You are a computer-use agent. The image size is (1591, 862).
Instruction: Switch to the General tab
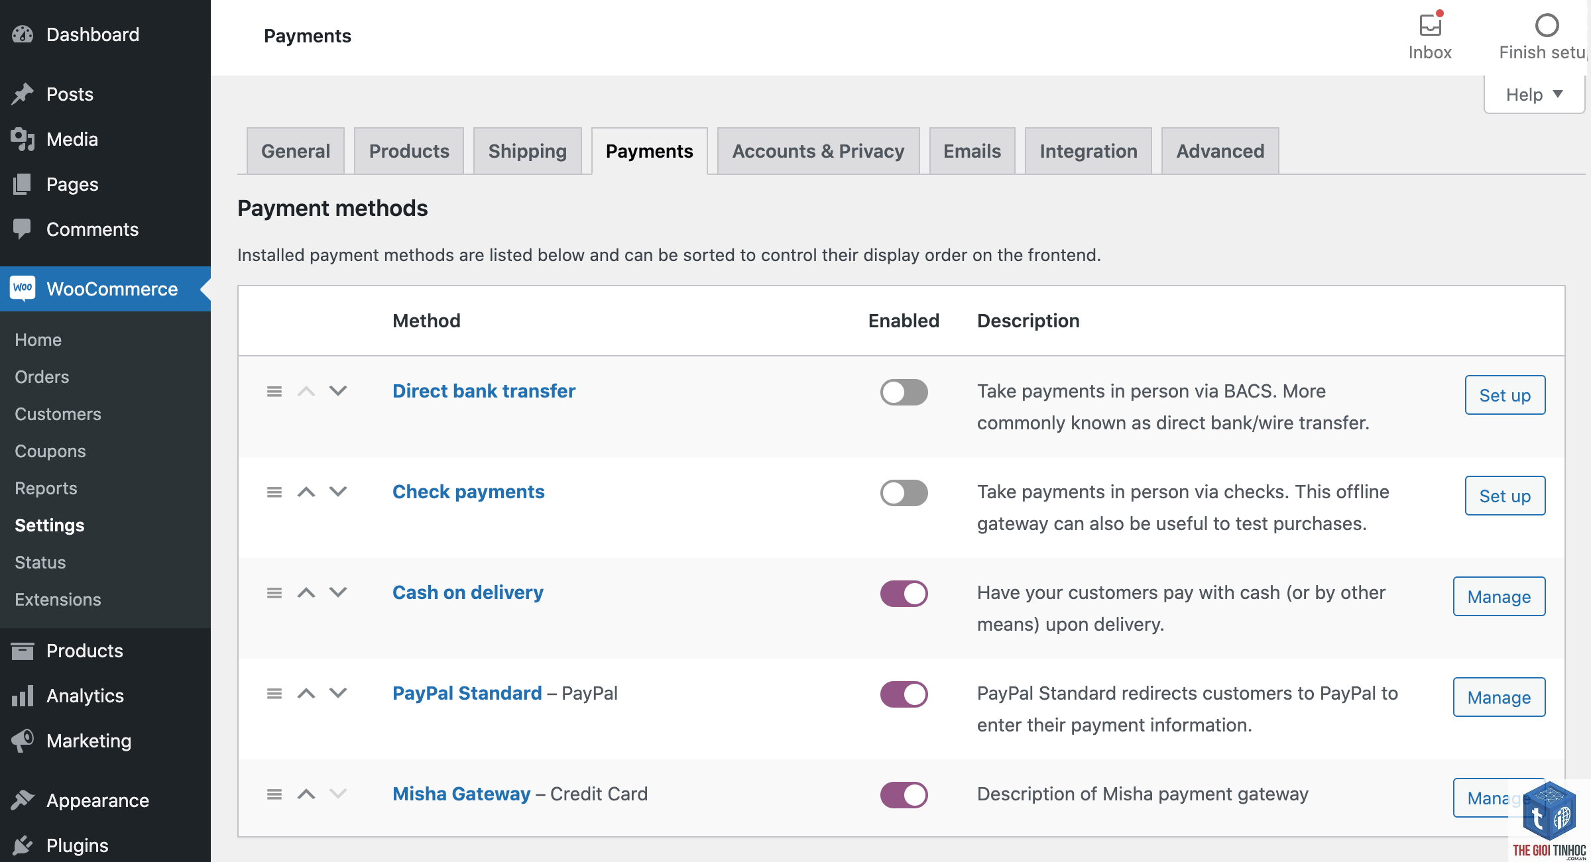pos(296,151)
